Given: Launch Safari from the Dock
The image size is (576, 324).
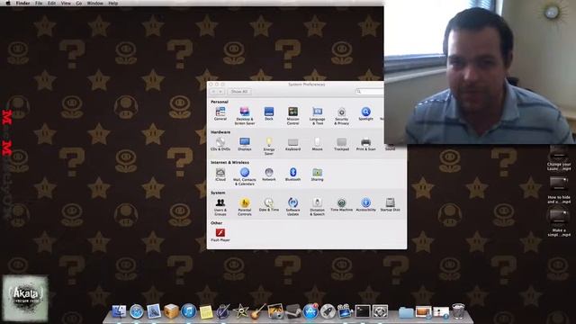Looking at the screenshot, I should click(136, 311).
